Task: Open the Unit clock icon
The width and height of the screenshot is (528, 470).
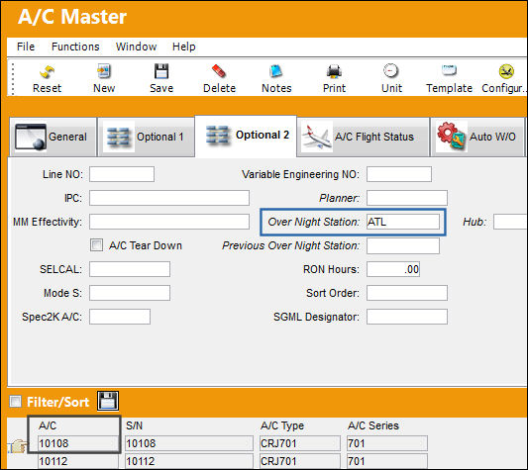Action: [391, 71]
